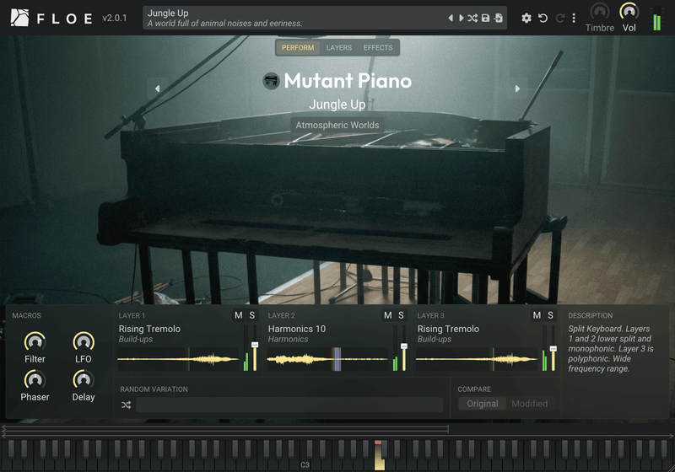Go to previous instrument with left picture arrow

coord(157,88)
